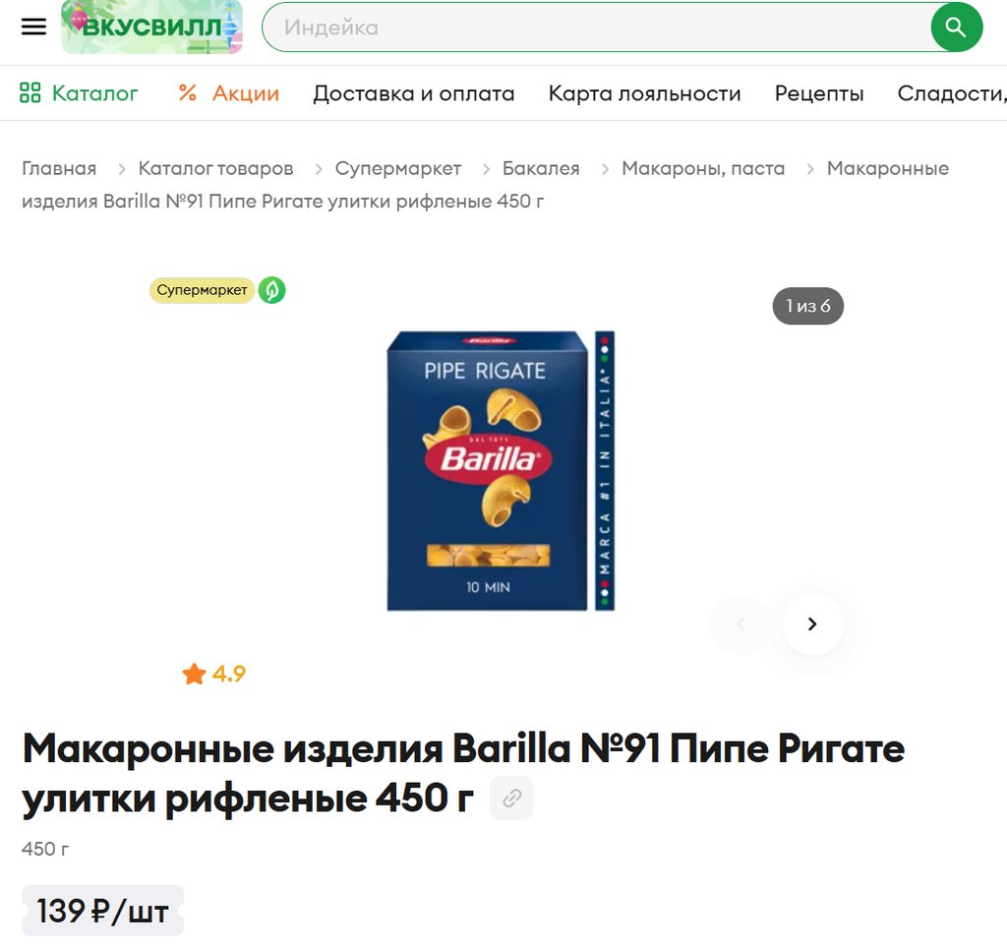The width and height of the screenshot is (1007, 948).
Task: Click the Супермаркет yellow badge
Action: tap(202, 290)
